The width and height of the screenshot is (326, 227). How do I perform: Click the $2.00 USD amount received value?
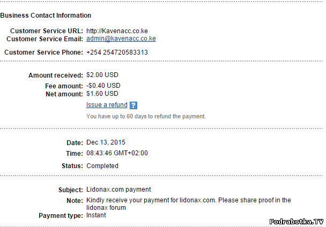point(103,75)
